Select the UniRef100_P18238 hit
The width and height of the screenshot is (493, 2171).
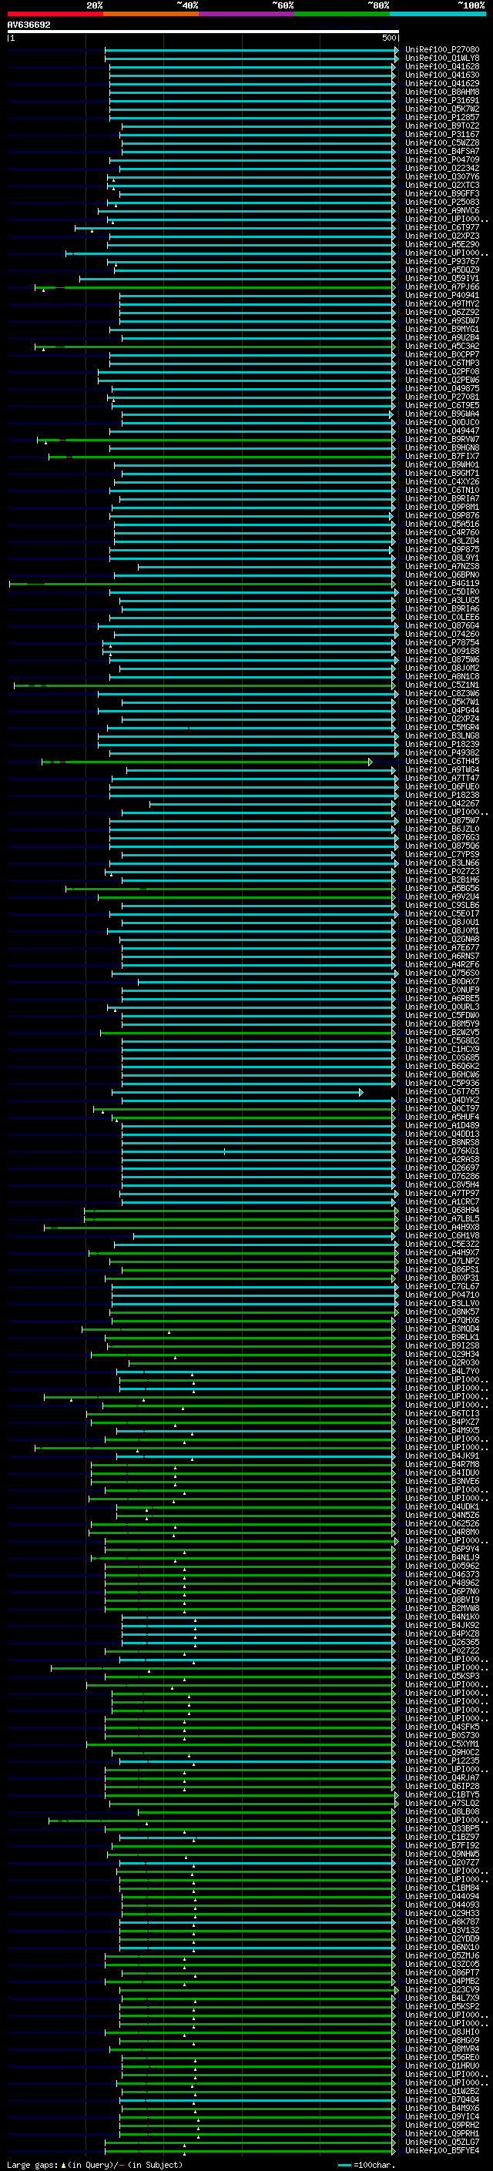[x=441, y=796]
